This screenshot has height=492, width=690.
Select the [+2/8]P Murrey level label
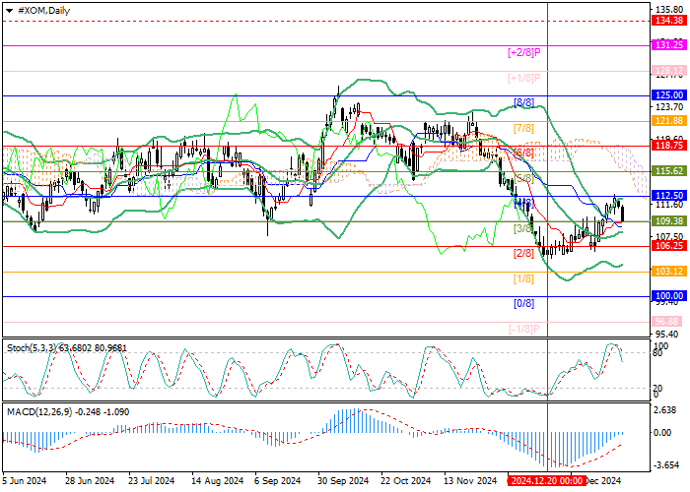coord(524,51)
